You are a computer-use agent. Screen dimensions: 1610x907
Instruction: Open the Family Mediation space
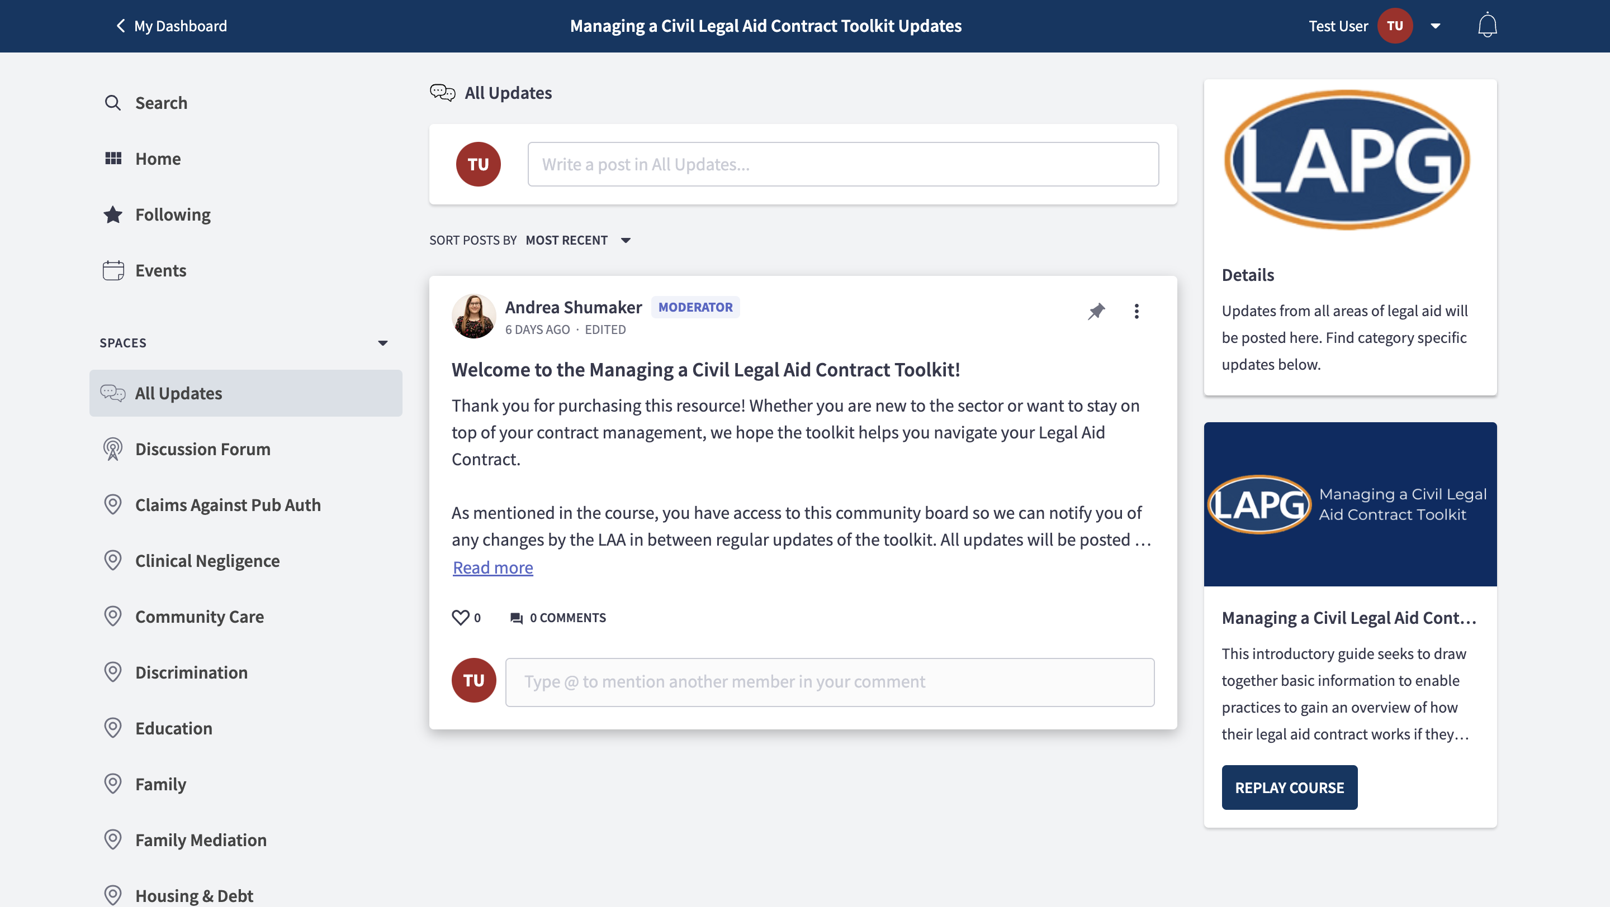point(201,839)
